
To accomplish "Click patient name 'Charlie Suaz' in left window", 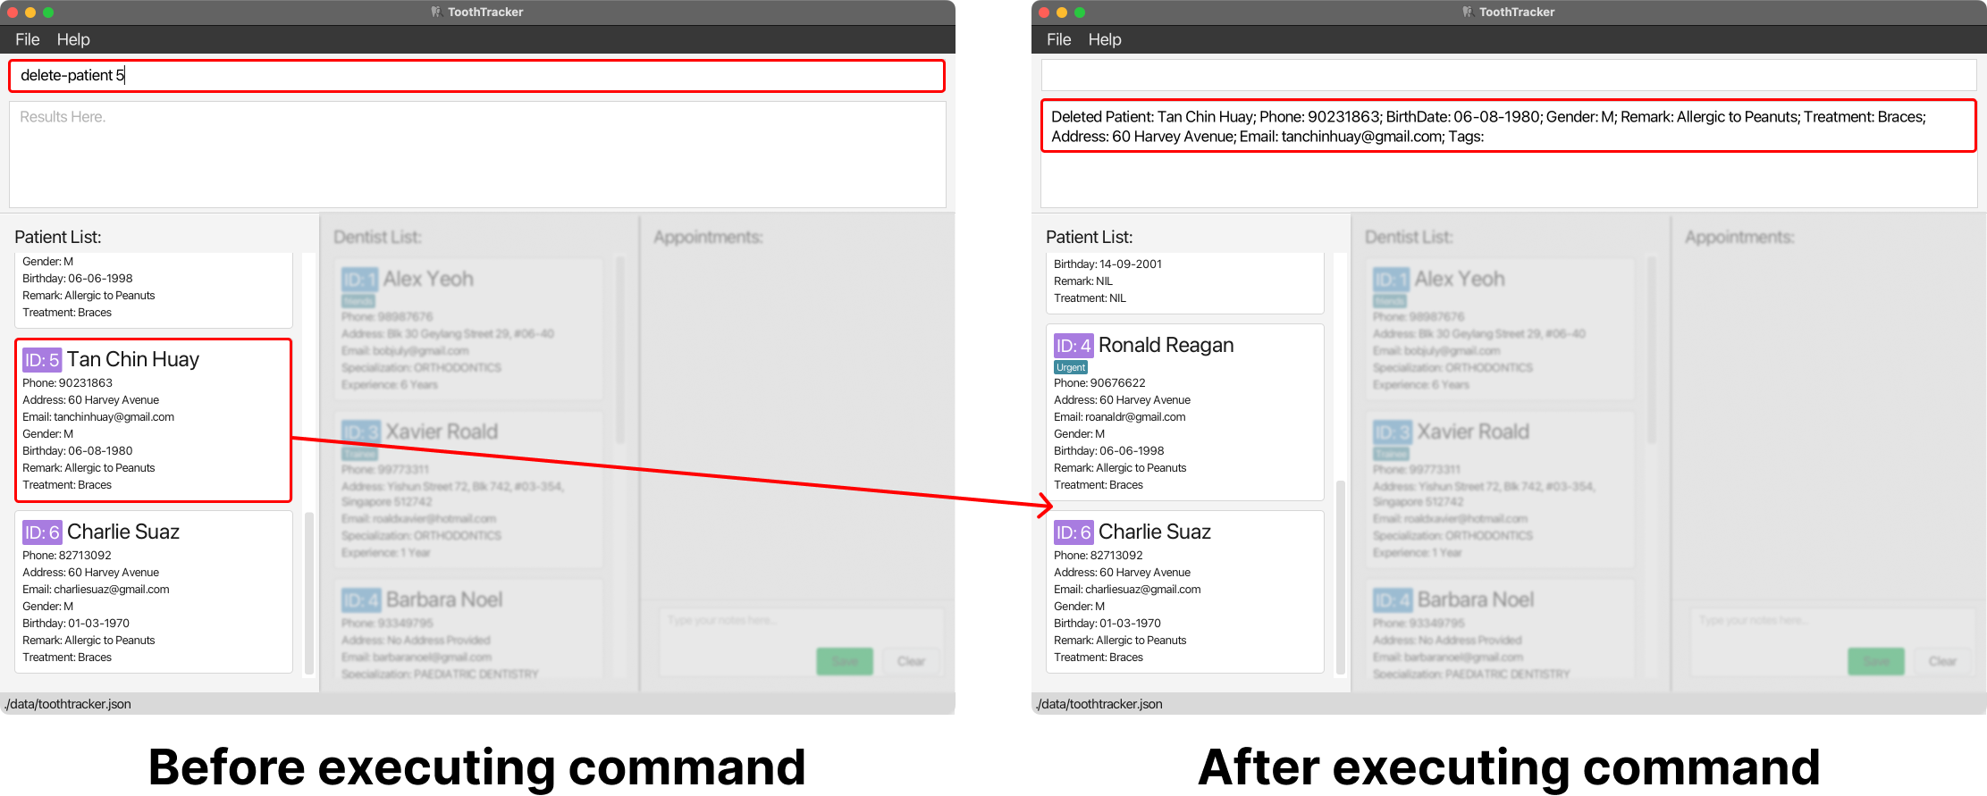I will point(123,532).
